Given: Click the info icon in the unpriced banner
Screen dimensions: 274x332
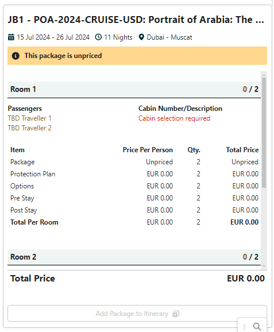Looking at the screenshot, I should 16,56.
